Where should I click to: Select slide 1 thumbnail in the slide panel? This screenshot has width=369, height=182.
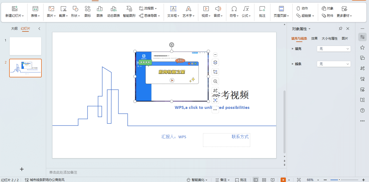point(25,46)
